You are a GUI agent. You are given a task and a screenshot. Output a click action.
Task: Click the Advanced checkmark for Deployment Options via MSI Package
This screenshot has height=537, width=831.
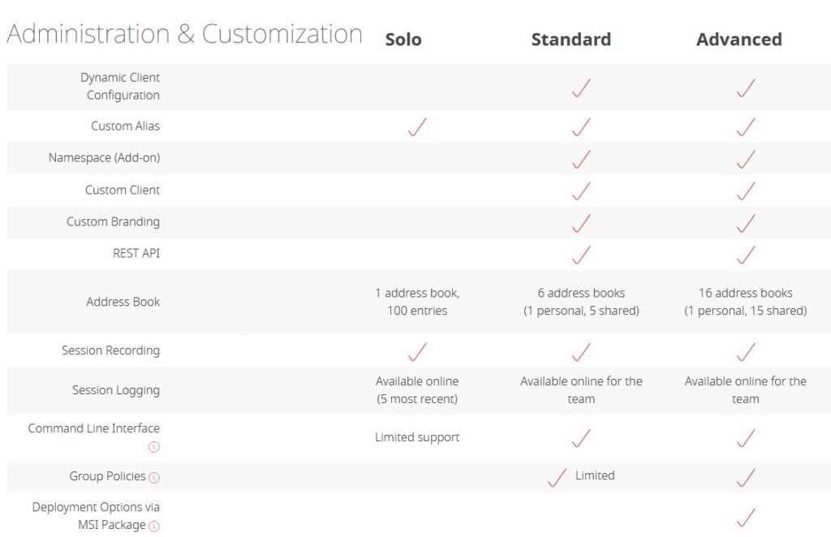746,518
